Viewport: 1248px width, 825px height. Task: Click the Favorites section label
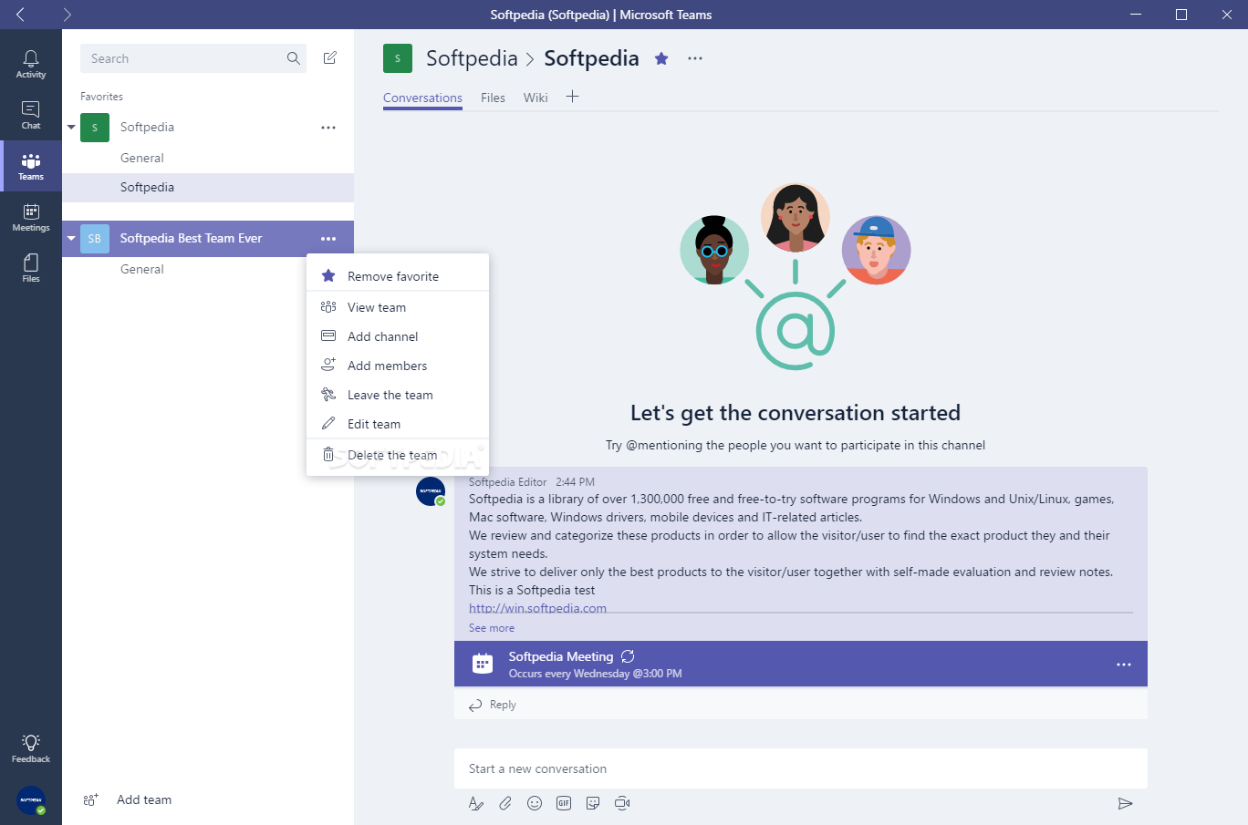coord(101,97)
